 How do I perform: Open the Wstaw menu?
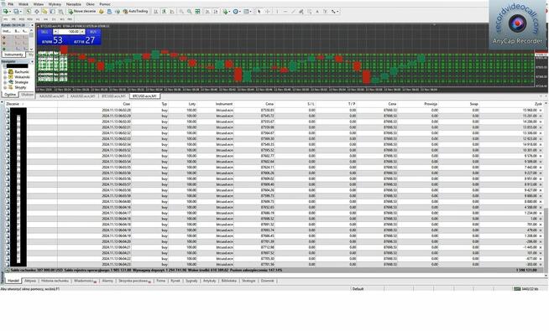(39, 4)
